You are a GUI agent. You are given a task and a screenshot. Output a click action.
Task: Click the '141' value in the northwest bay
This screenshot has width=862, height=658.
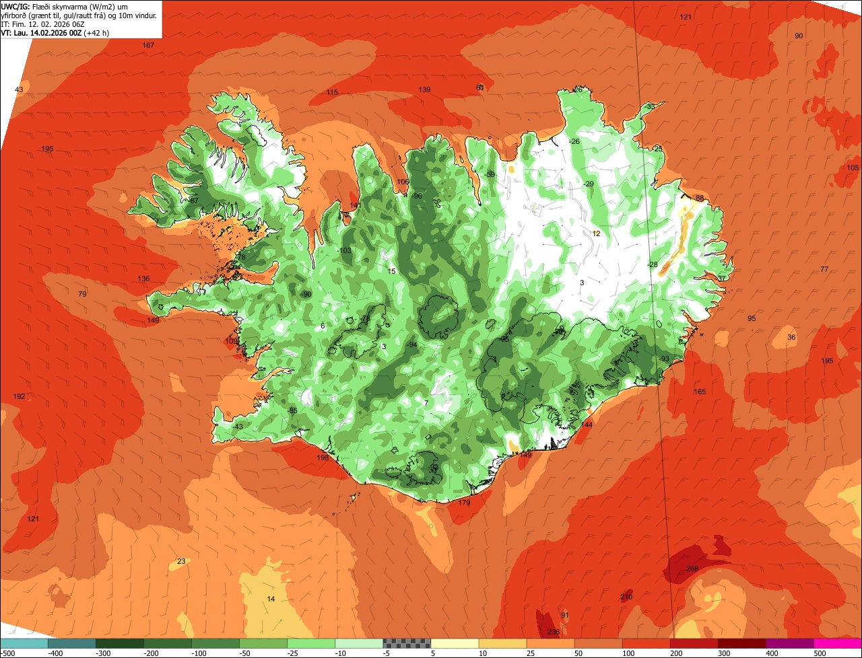tap(356, 205)
